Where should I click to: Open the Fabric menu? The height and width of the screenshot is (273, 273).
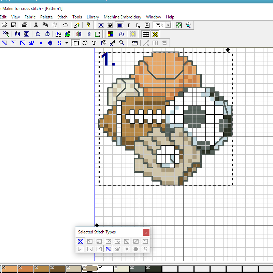30,17
